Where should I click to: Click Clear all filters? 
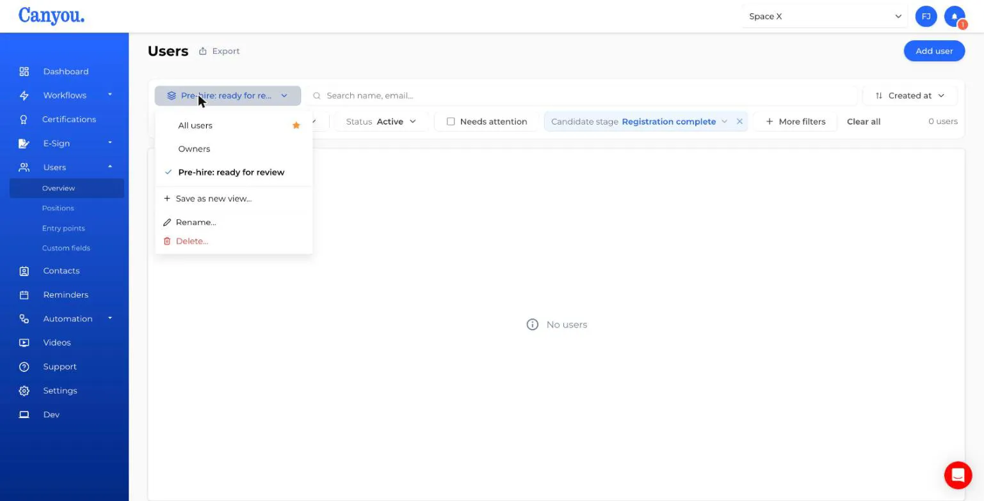click(x=864, y=121)
